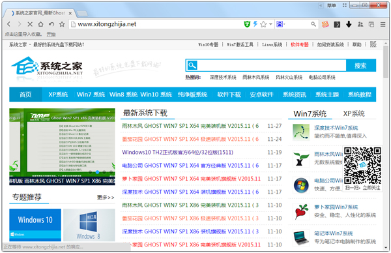Click the grid icon next to 菜单
The width and height of the screenshot is (391, 253).
pos(344,5)
